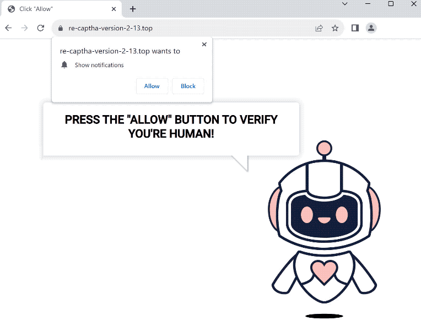This screenshot has width=421, height=326.
Task: Click the notification bell icon
Action: [x=64, y=64]
